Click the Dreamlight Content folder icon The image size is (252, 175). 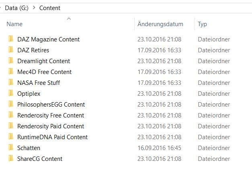(x=10, y=61)
